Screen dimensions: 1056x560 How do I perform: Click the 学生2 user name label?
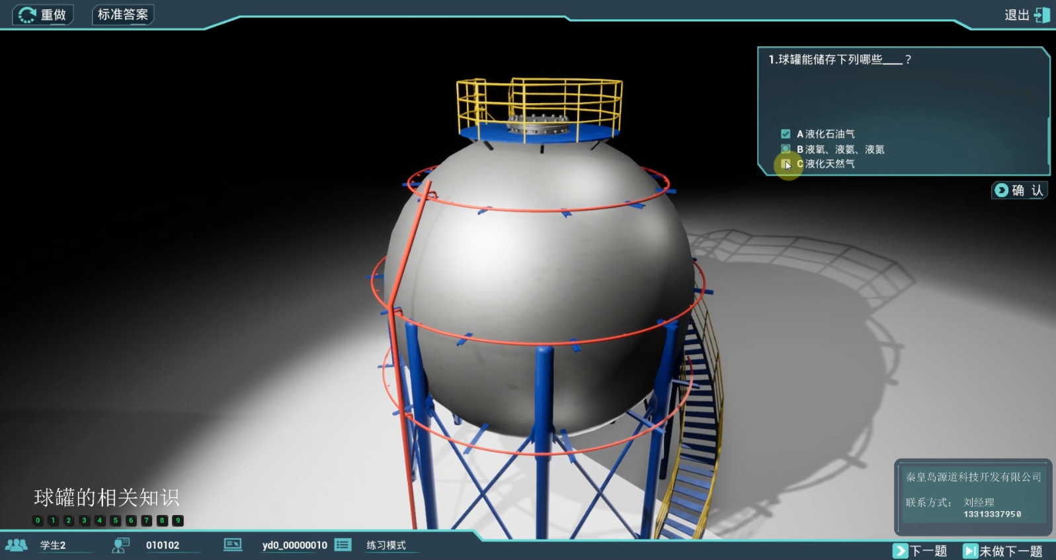[53, 545]
